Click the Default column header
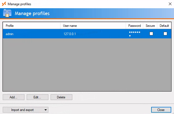 click(164, 26)
